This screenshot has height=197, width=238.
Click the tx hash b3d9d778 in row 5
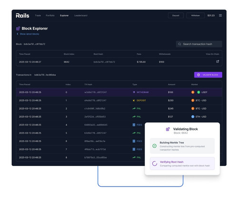coord(95,133)
